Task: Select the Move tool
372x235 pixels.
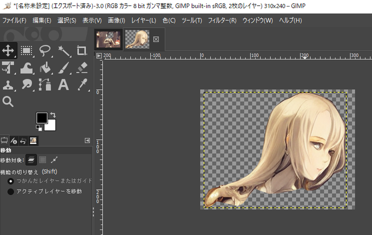Action: point(8,50)
